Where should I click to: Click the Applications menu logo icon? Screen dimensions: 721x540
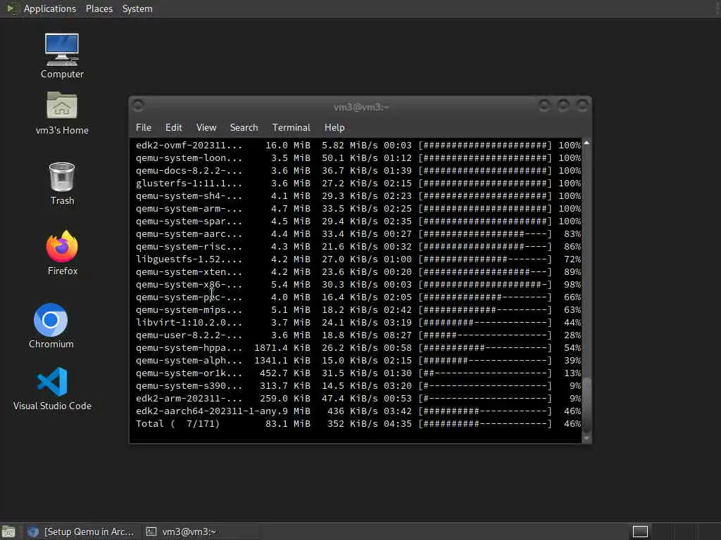[11, 8]
